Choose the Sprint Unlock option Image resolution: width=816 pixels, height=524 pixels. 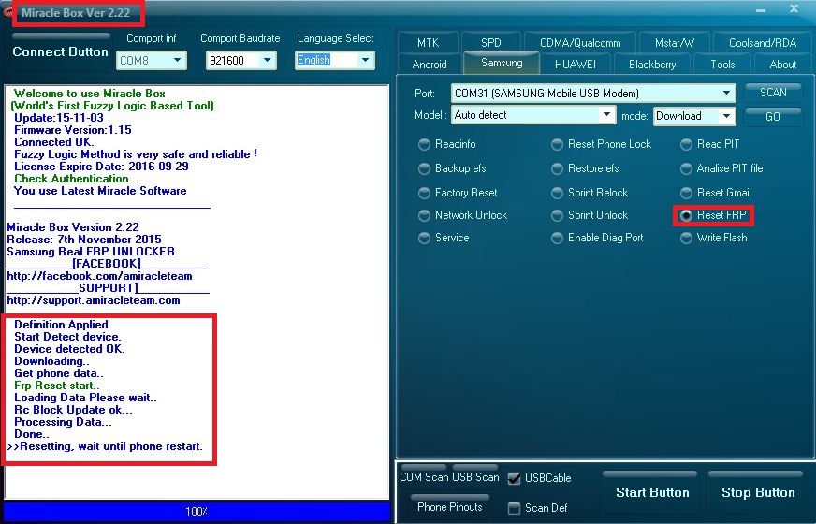558,215
